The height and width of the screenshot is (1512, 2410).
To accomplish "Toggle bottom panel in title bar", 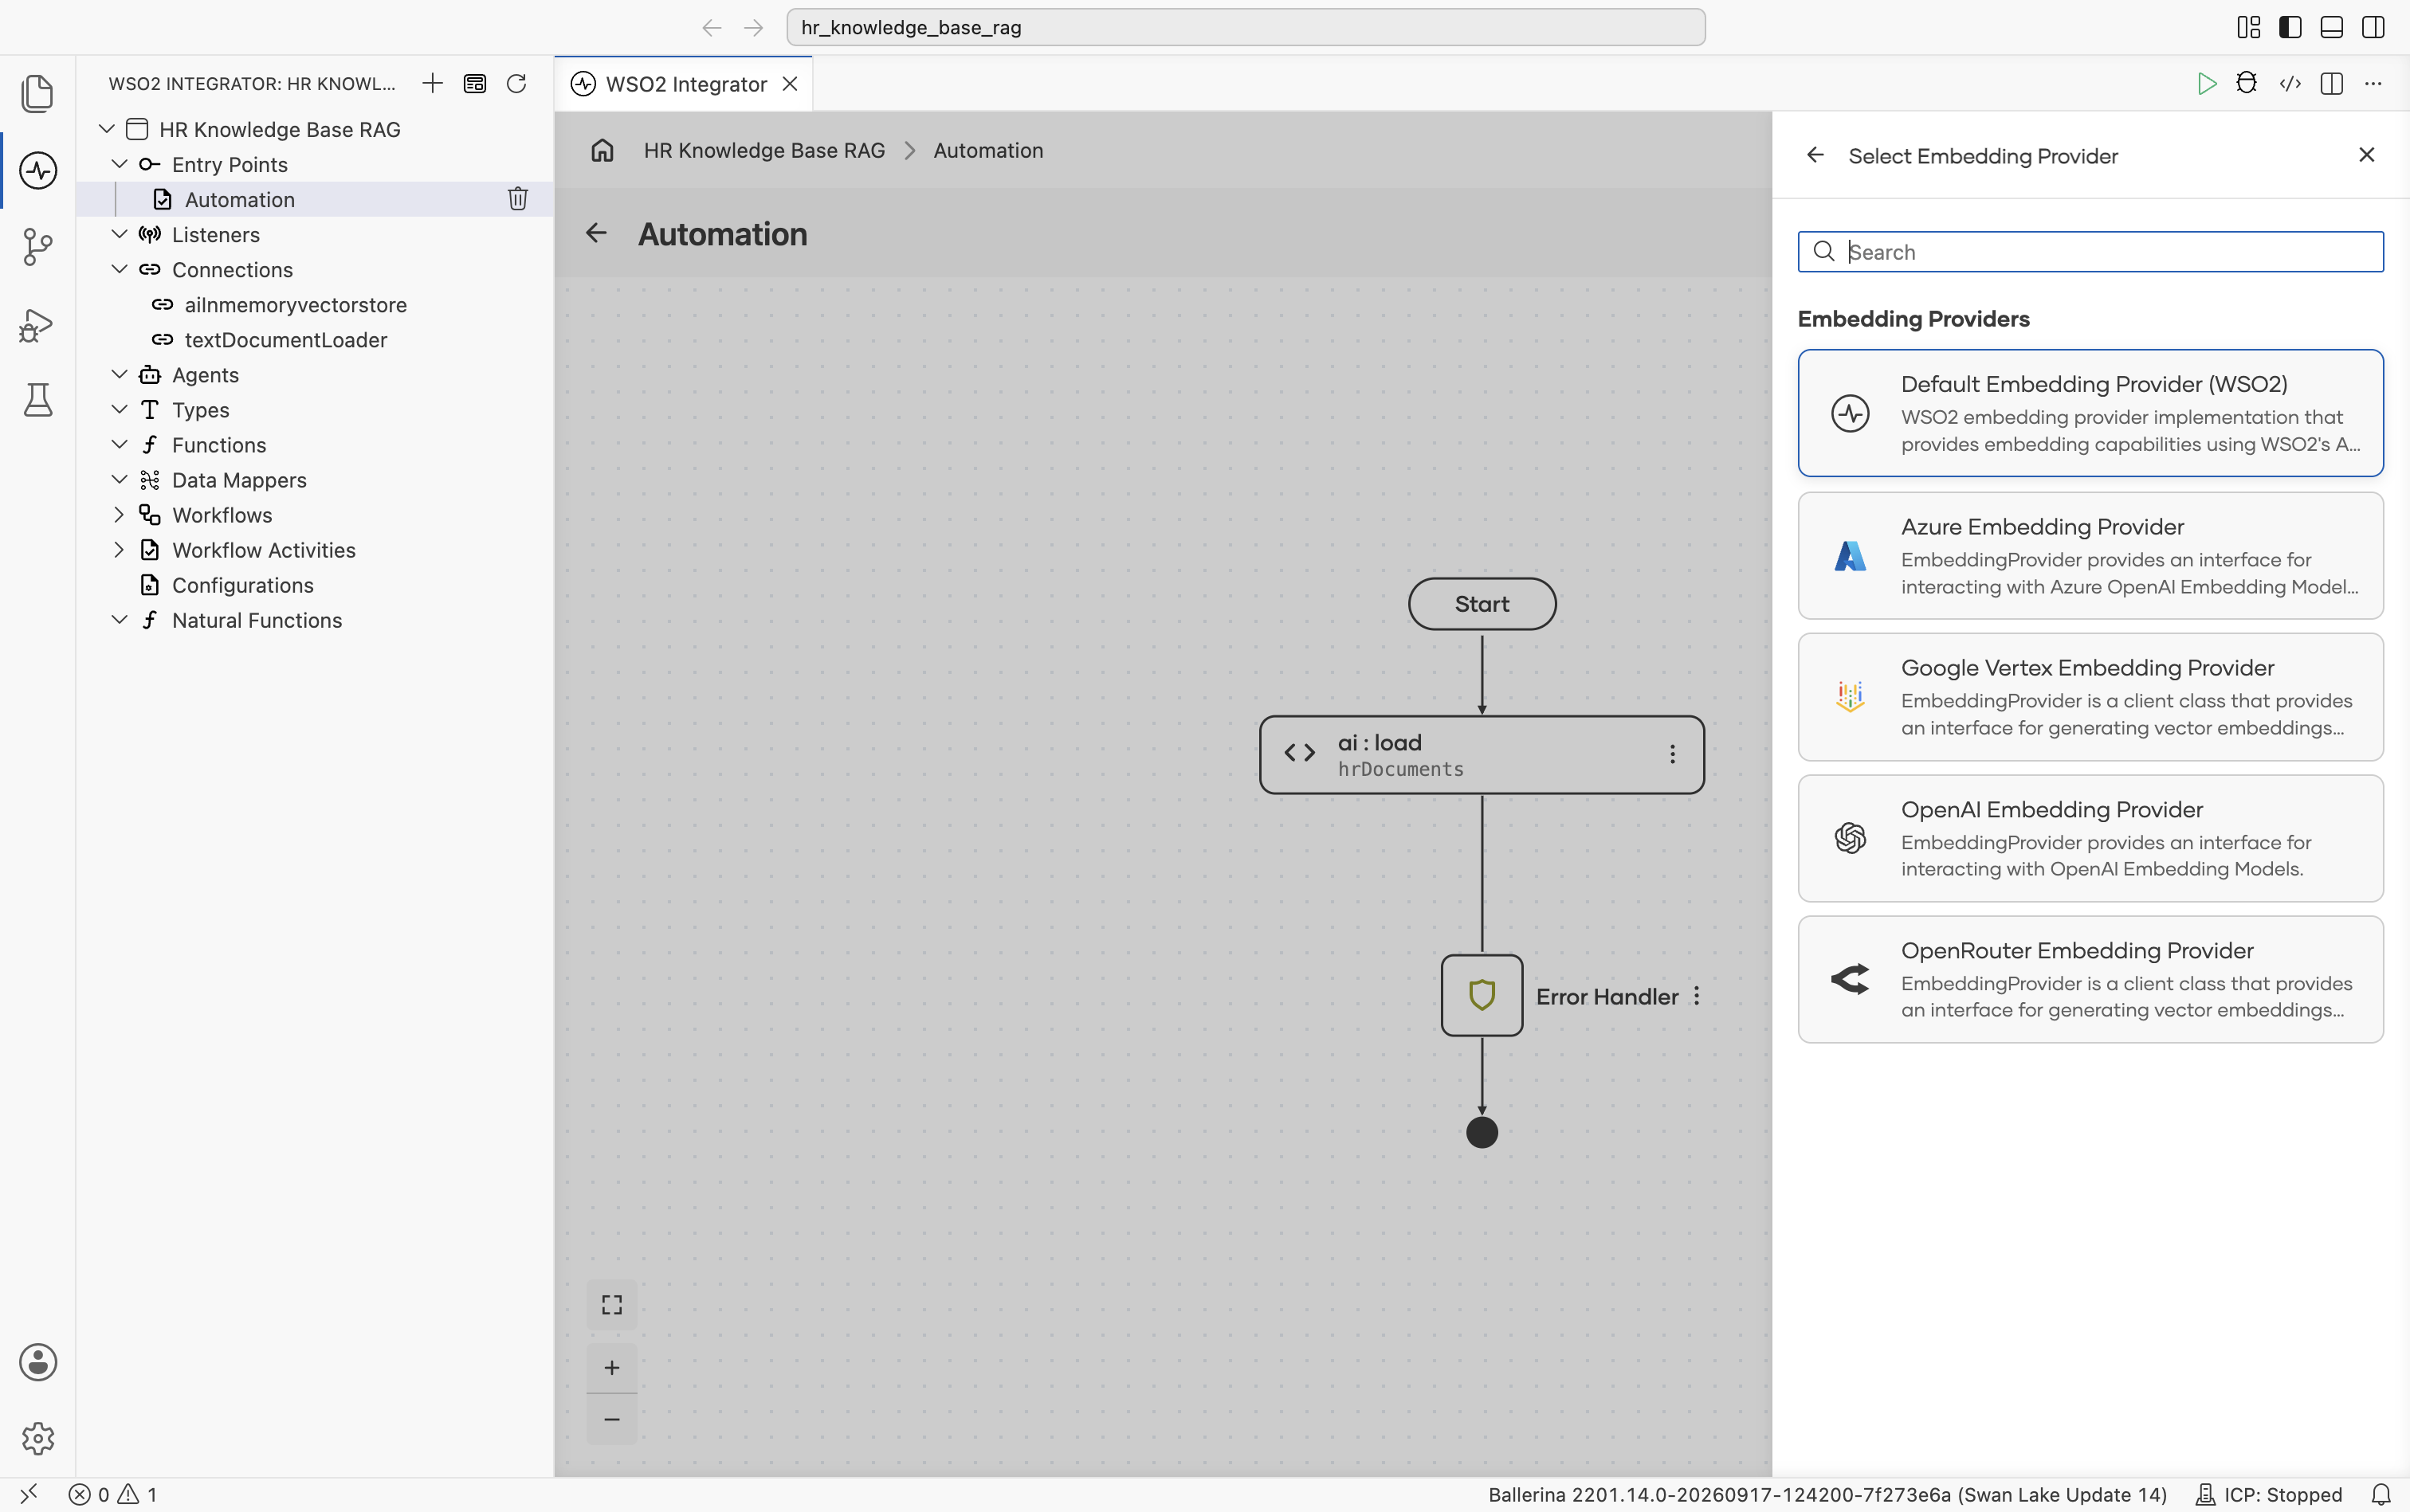I will [2332, 27].
